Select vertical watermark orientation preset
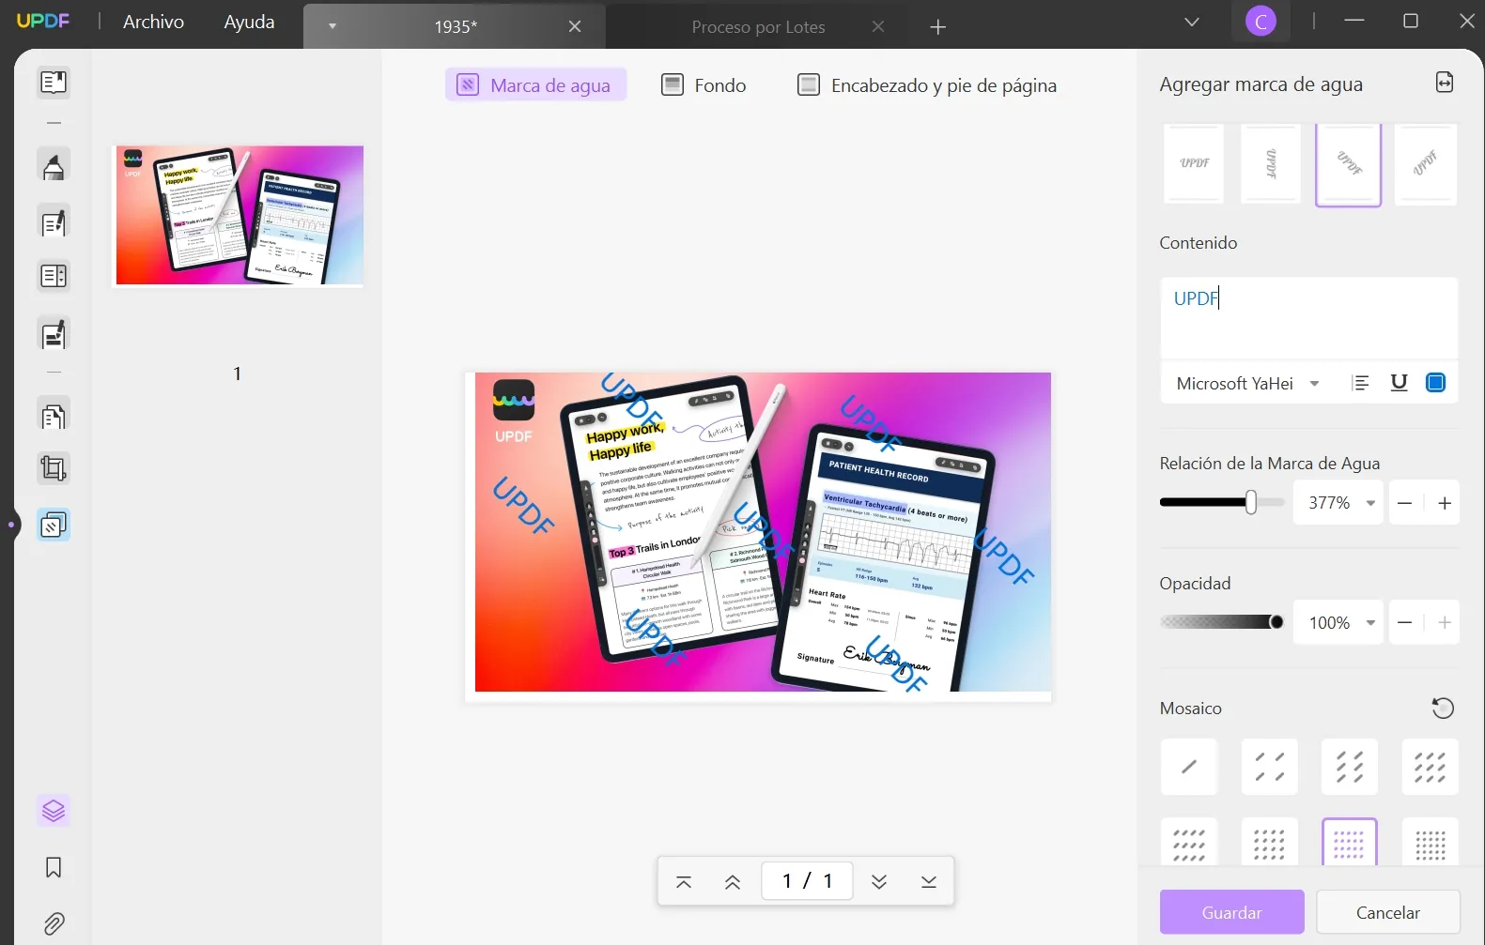1485x945 pixels. [x=1271, y=164]
